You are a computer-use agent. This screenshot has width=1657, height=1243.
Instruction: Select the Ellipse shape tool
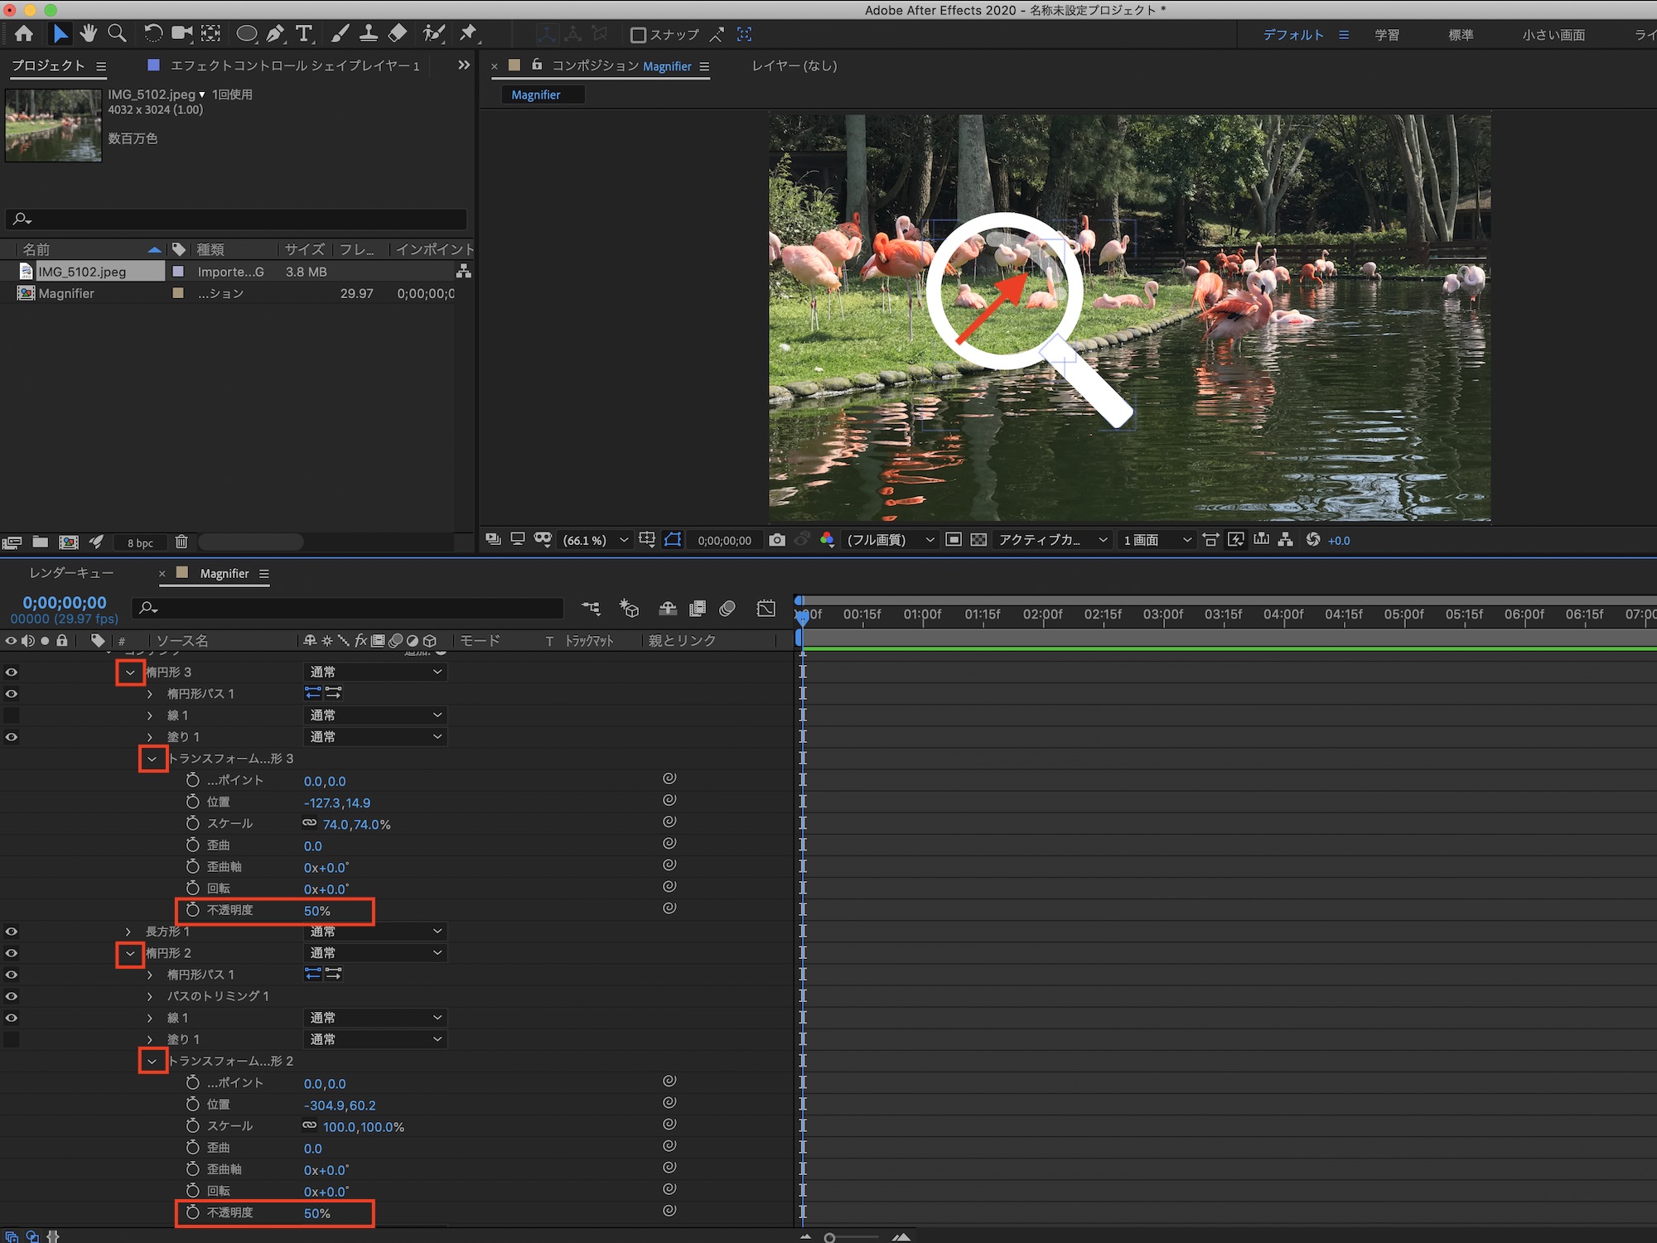(246, 34)
